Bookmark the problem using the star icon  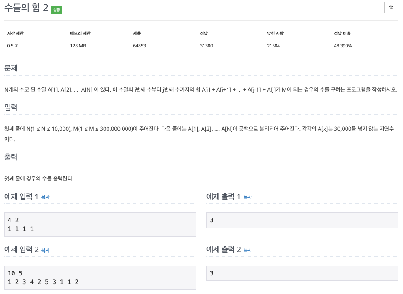[x=391, y=7]
